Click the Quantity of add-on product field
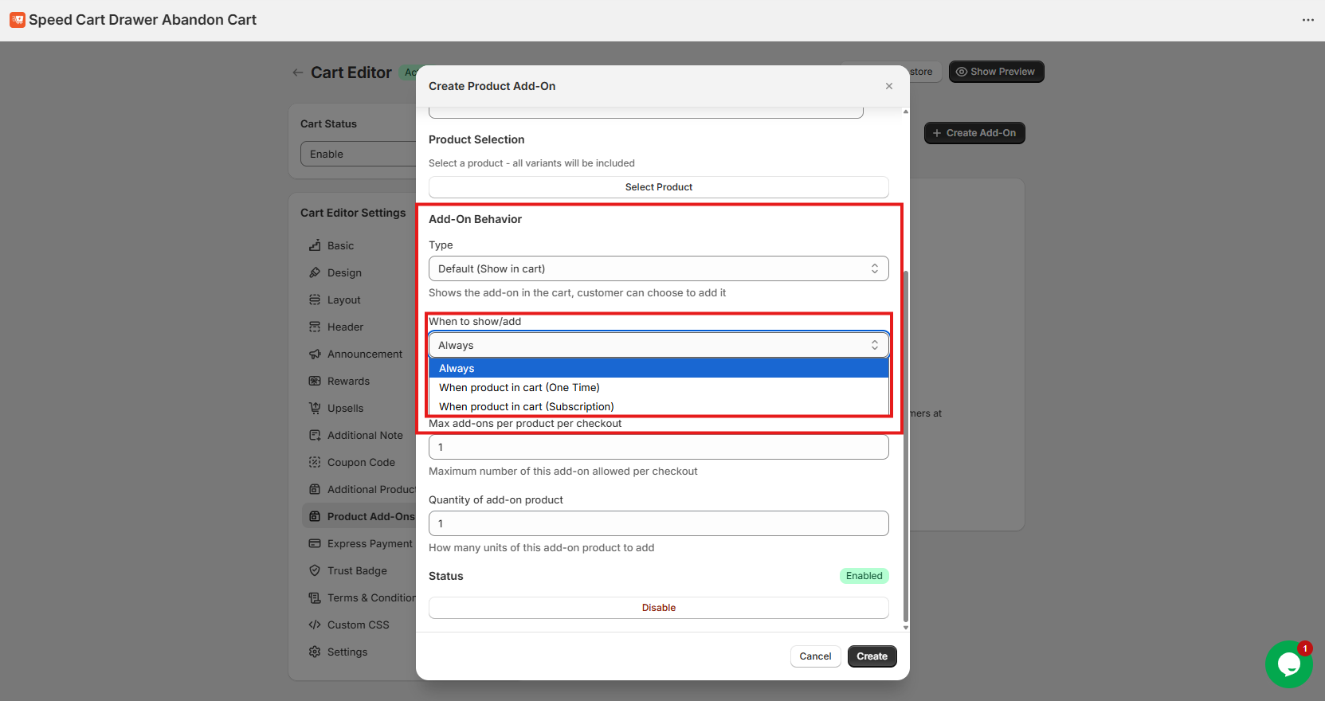 [x=658, y=523]
